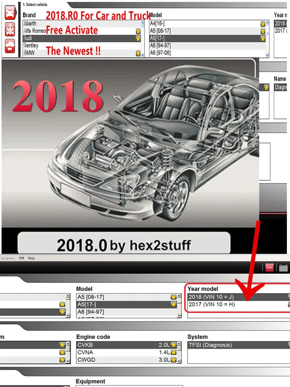Toggle star on A5[17-] in bottom window

click(174, 304)
